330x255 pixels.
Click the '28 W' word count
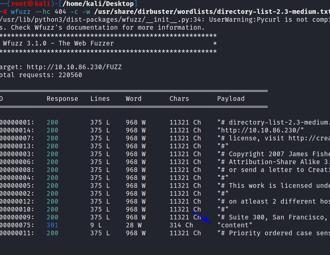point(134,225)
